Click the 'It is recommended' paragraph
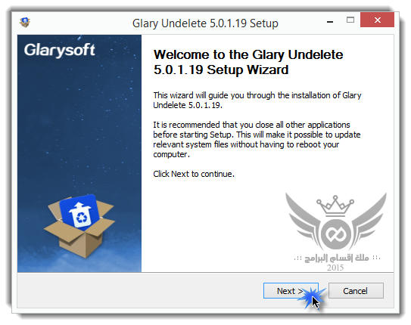 point(257,140)
